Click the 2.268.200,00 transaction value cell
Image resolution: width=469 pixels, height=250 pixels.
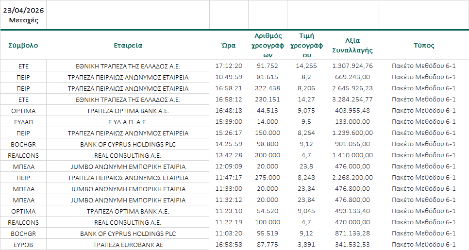coord(352,178)
